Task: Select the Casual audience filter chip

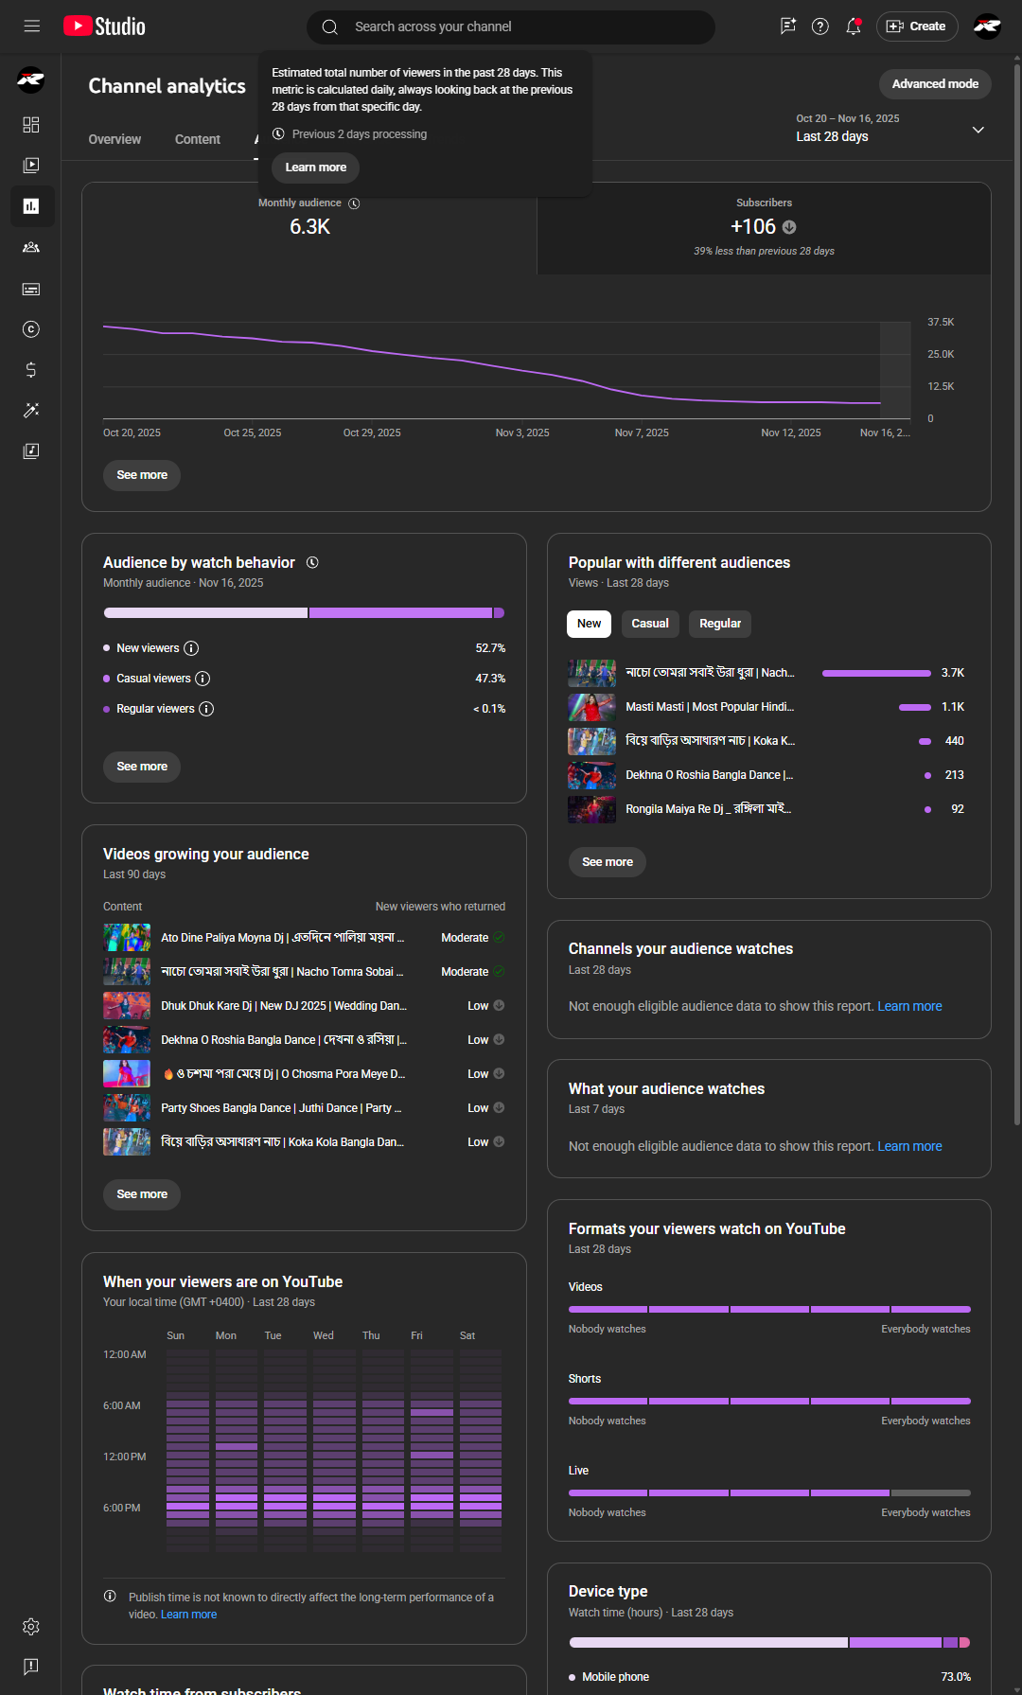Action: click(x=650, y=624)
